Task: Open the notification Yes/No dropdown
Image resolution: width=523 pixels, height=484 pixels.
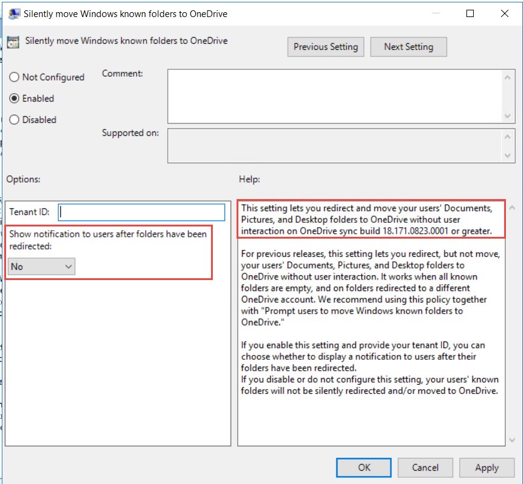Action: [41, 267]
